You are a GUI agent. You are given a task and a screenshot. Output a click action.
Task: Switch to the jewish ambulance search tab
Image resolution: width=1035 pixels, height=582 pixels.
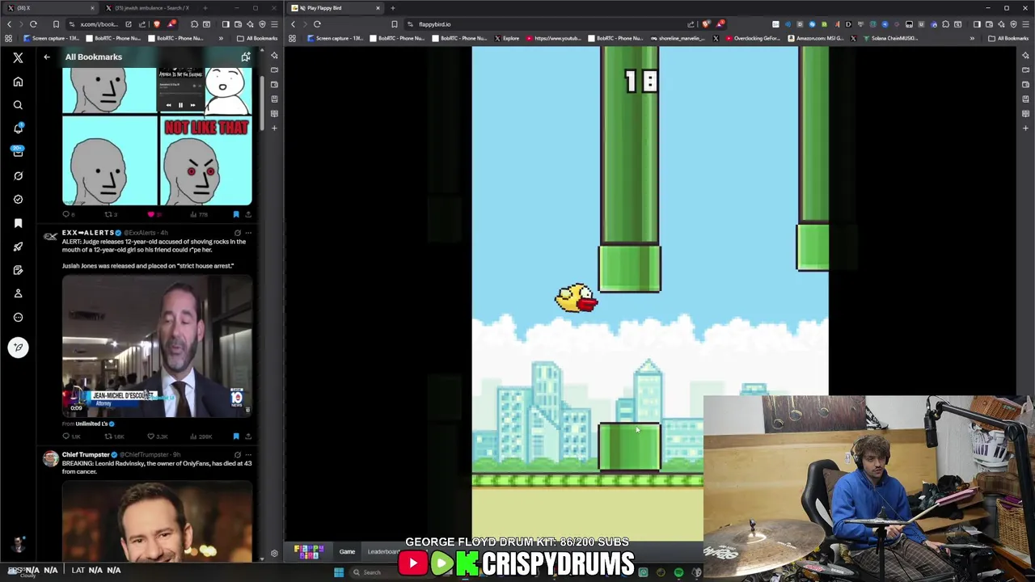(x=150, y=8)
